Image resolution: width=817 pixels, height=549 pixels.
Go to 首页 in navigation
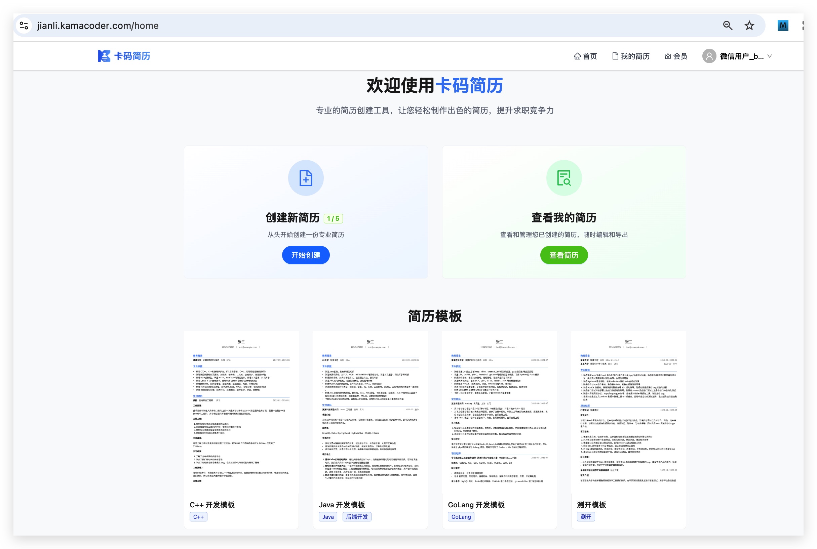coord(585,56)
